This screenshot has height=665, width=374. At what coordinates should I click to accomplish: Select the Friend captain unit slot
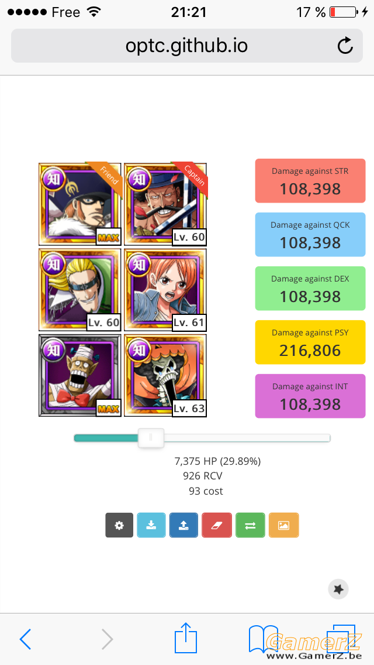coord(80,204)
